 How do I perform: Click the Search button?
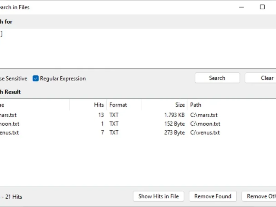pos(217,78)
